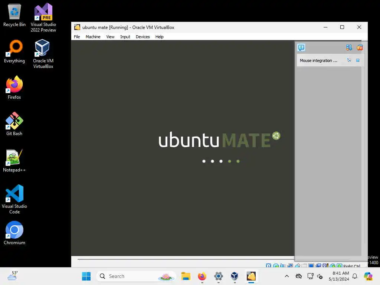Switch to Firefox from the taskbar

pos(202,276)
